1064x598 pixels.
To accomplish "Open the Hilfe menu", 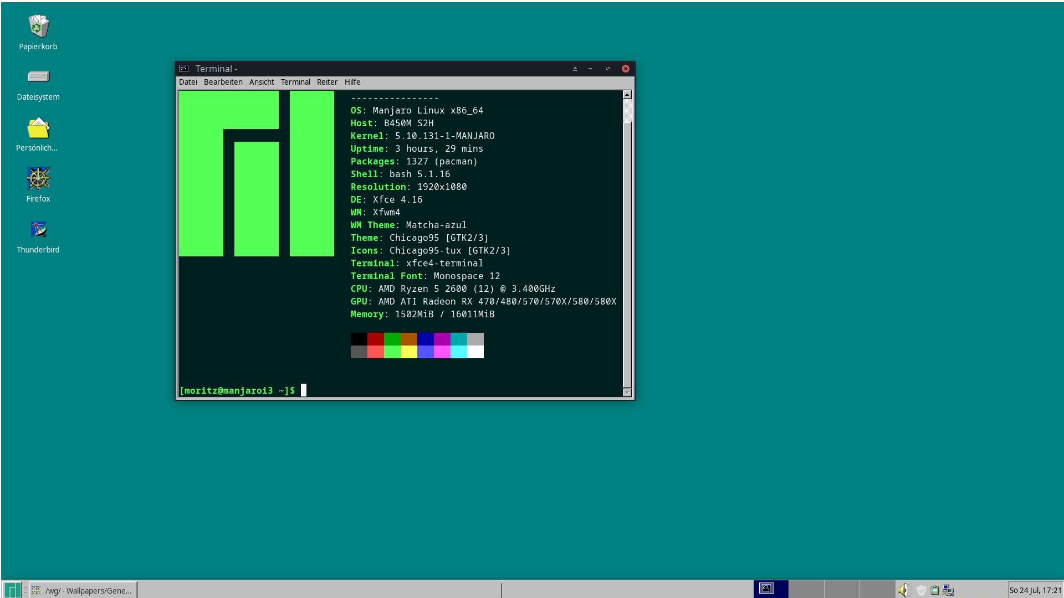I will pos(352,82).
